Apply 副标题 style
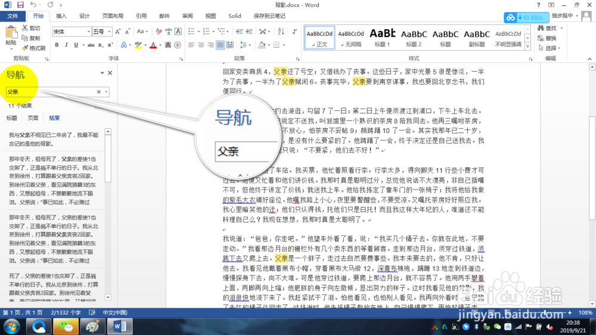The width and height of the screenshot is (596, 335). [x=477, y=38]
